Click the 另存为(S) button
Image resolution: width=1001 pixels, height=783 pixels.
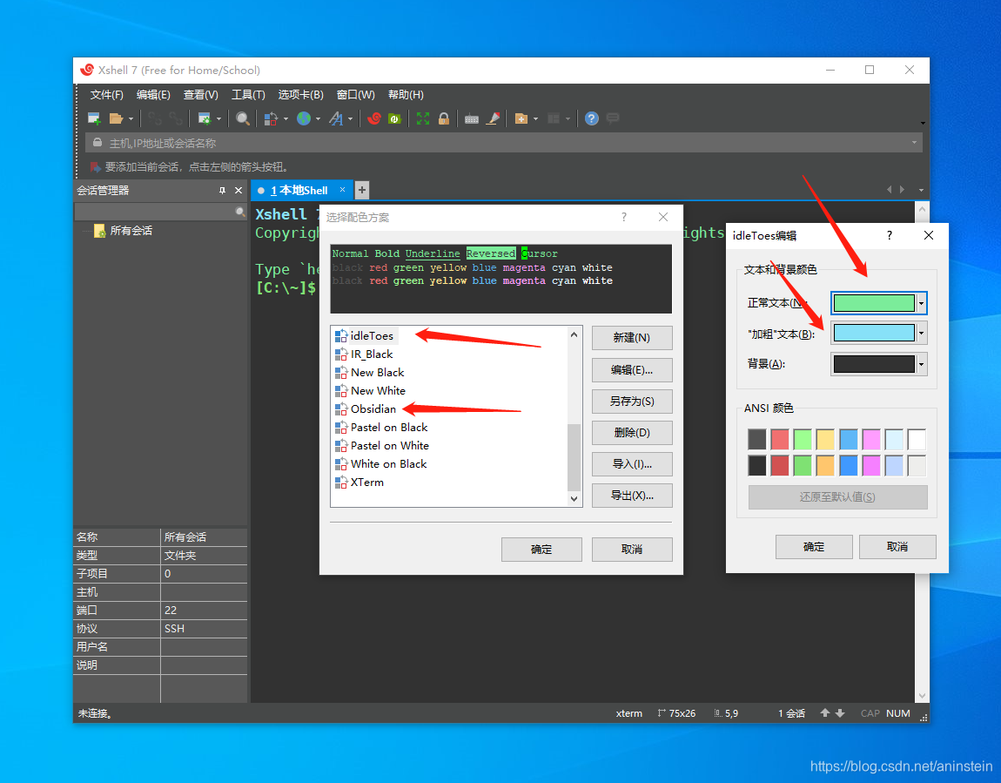pos(632,401)
